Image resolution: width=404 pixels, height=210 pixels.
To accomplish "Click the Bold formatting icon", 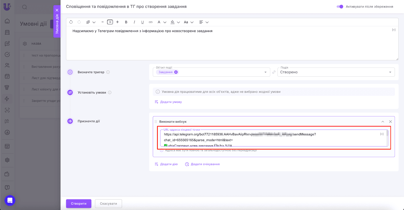I will pyautogui.click(x=126, y=22).
